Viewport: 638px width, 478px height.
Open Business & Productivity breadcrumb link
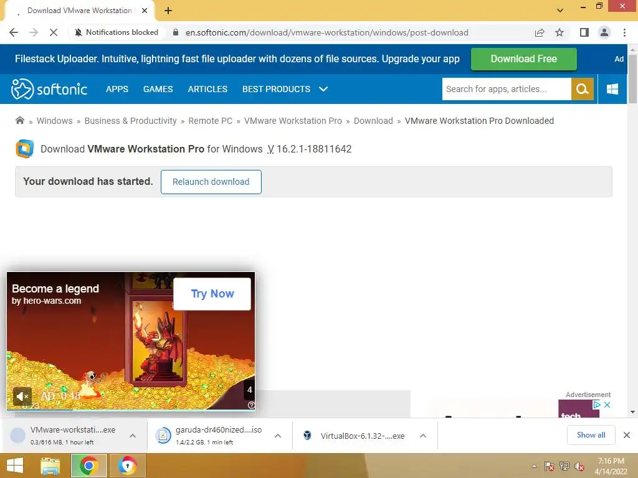click(x=131, y=121)
